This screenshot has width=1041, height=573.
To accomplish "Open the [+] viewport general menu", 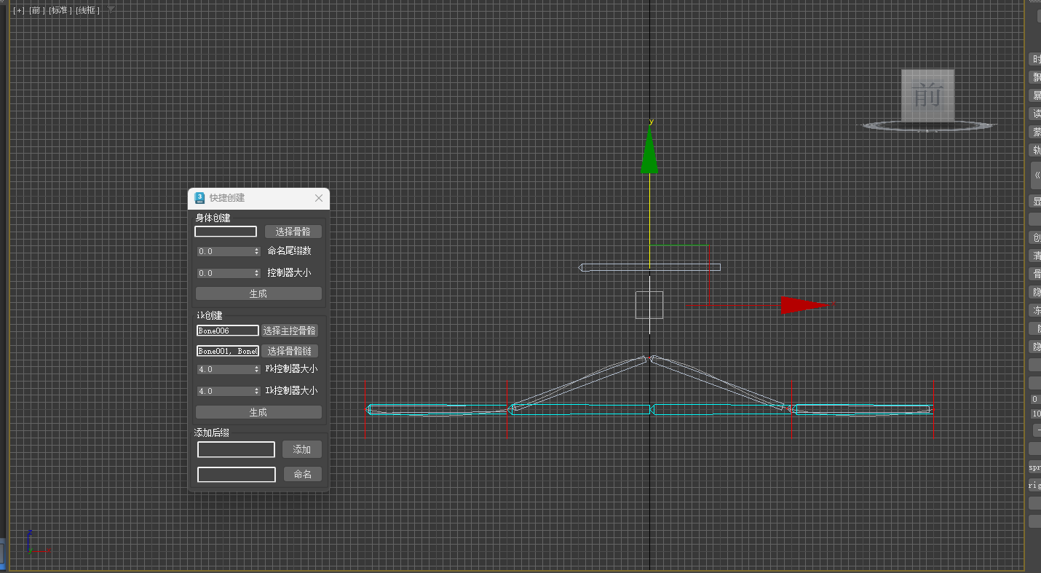I will (x=19, y=10).
